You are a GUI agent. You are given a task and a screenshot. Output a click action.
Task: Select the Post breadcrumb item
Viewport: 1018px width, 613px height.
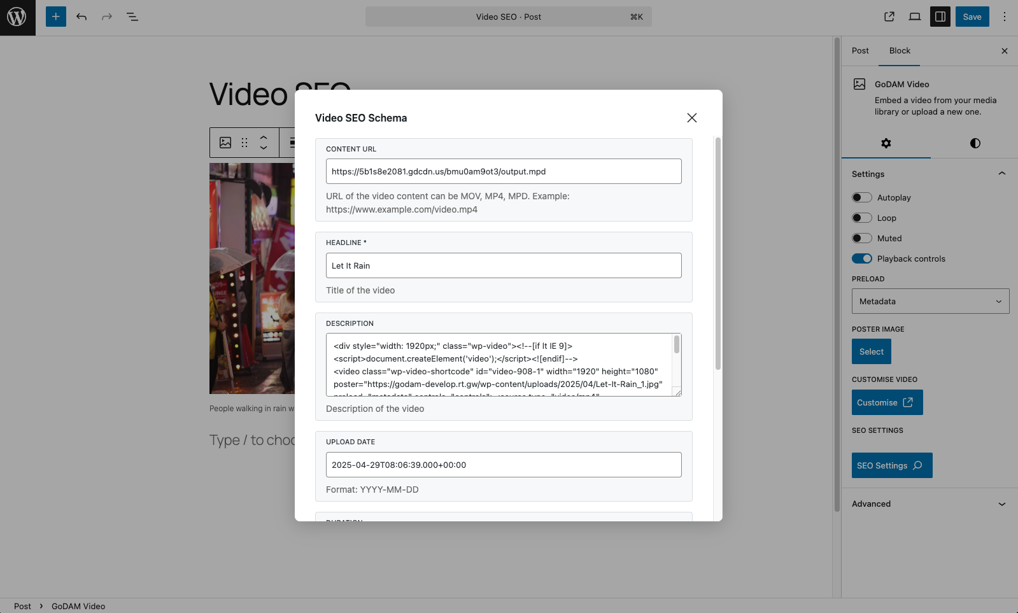point(22,606)
